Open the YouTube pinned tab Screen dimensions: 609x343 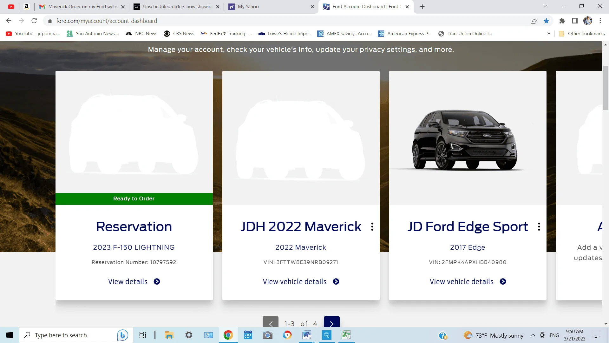click(x=11, y=6)
